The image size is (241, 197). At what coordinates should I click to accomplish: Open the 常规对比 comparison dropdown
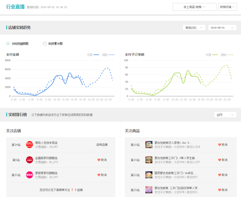pos(194,28)
